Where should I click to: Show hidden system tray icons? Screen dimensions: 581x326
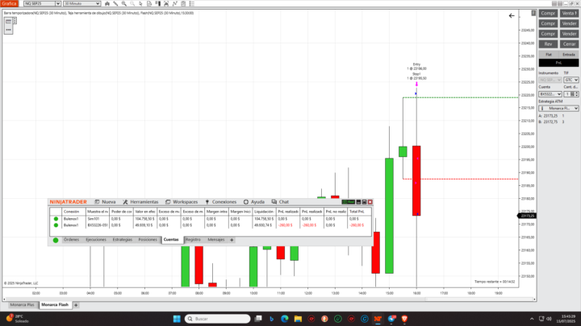coord(532,319)
